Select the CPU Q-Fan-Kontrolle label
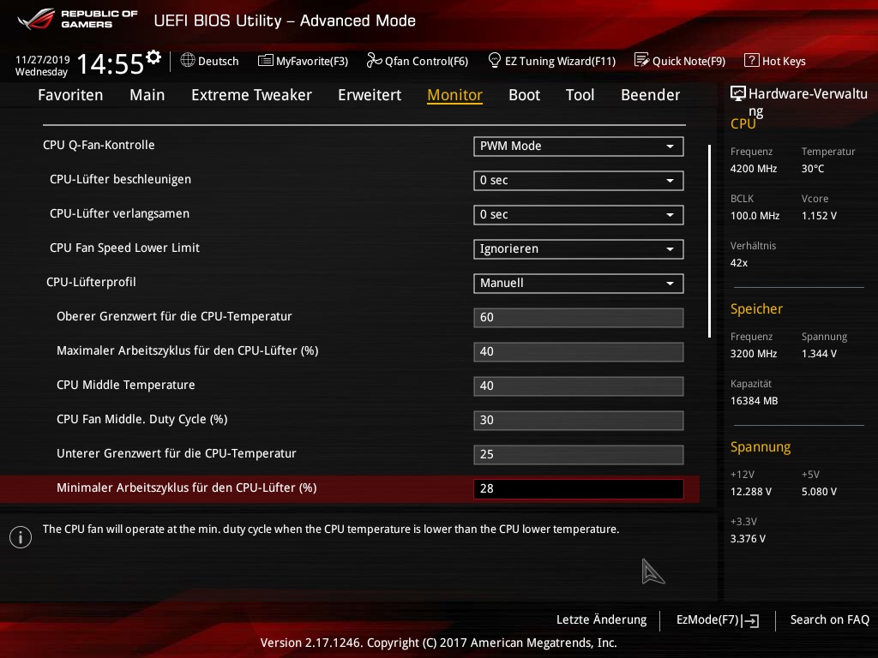The height and width of the screenshot is (658, 878). click(99, 145)
